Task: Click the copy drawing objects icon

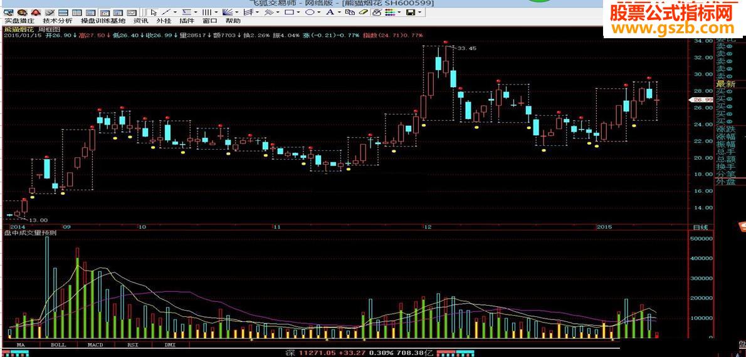Action: tap(350, 13)
